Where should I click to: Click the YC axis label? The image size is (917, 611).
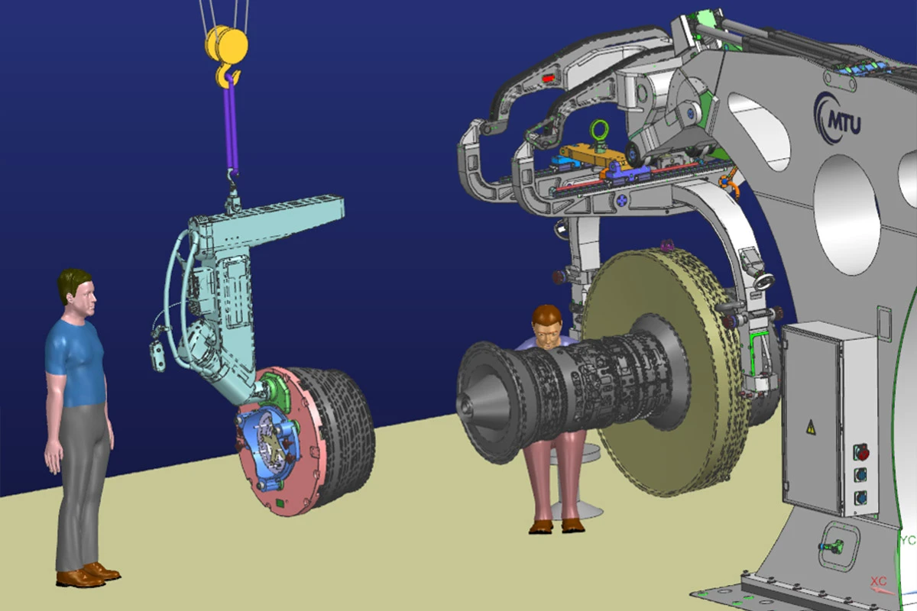tap(907, 541)
